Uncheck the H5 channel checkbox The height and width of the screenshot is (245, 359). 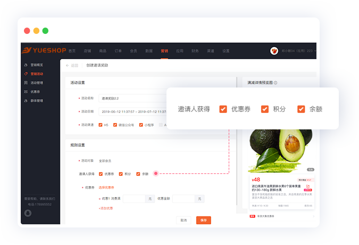101,125
